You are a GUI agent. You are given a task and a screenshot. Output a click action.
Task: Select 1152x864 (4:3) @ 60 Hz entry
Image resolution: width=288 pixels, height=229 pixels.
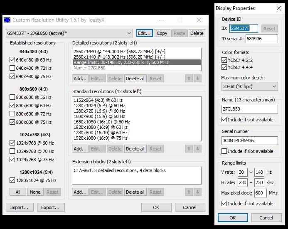(x=137, y=100)
